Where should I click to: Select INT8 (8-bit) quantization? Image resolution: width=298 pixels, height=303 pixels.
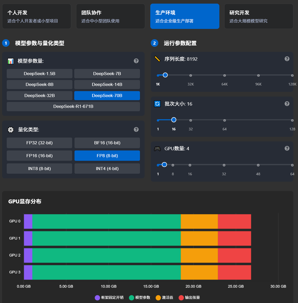click(40, 169)
